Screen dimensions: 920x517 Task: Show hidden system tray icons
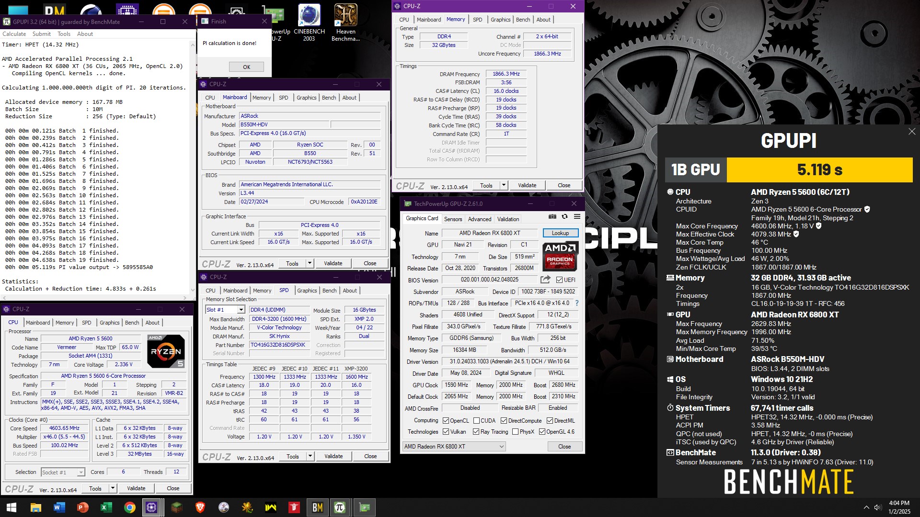866,507
